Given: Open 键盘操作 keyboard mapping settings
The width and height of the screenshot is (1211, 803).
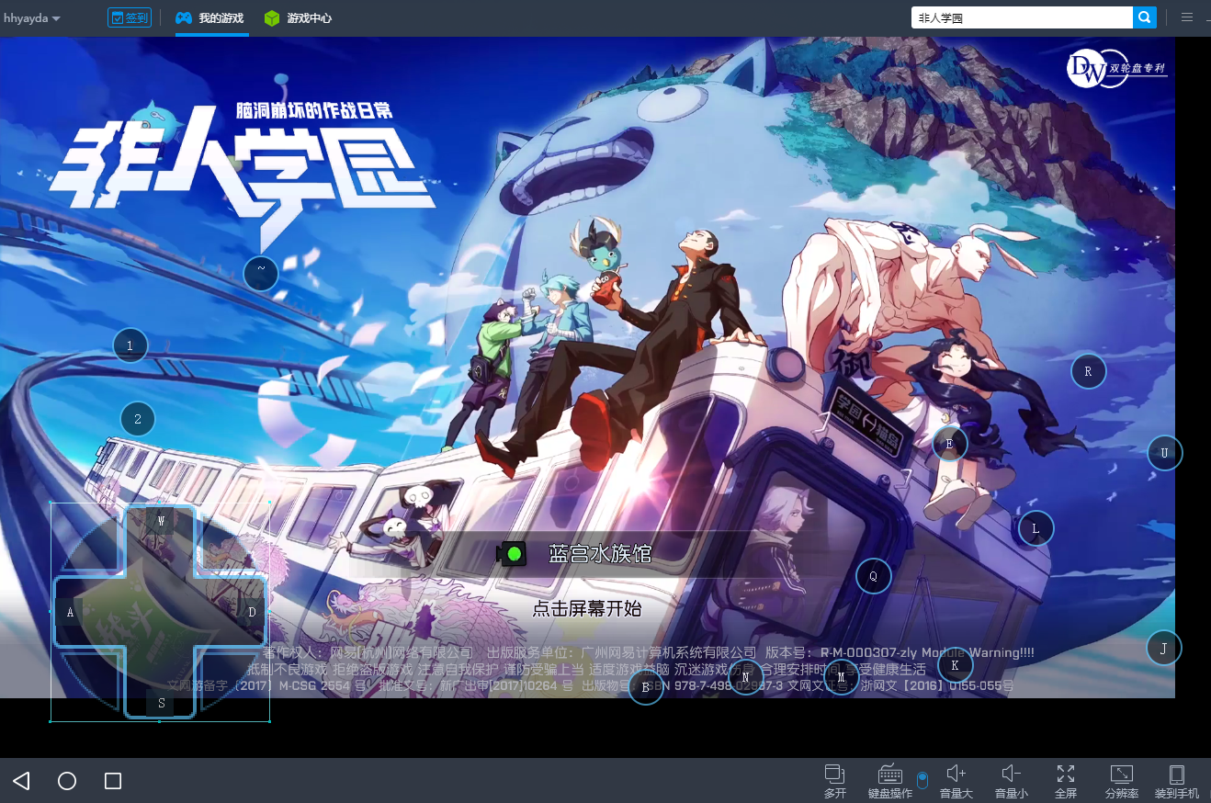Looking at the screenshot, I should pyautogui.click(x=890, y=781).
